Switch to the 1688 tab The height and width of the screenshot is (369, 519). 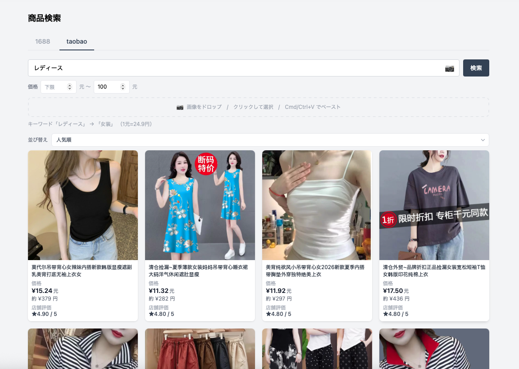(43, 42)
